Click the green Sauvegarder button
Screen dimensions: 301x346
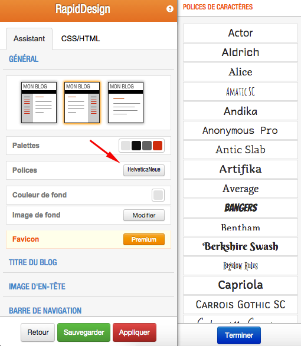point(84,332)
